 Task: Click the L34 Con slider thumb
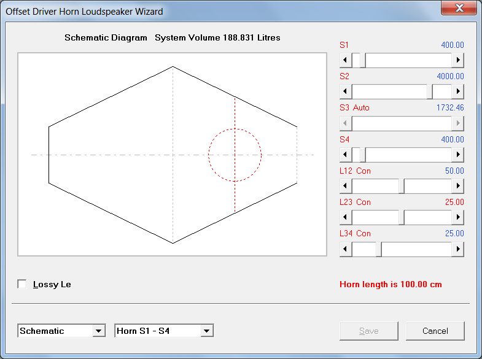point(379,249)
